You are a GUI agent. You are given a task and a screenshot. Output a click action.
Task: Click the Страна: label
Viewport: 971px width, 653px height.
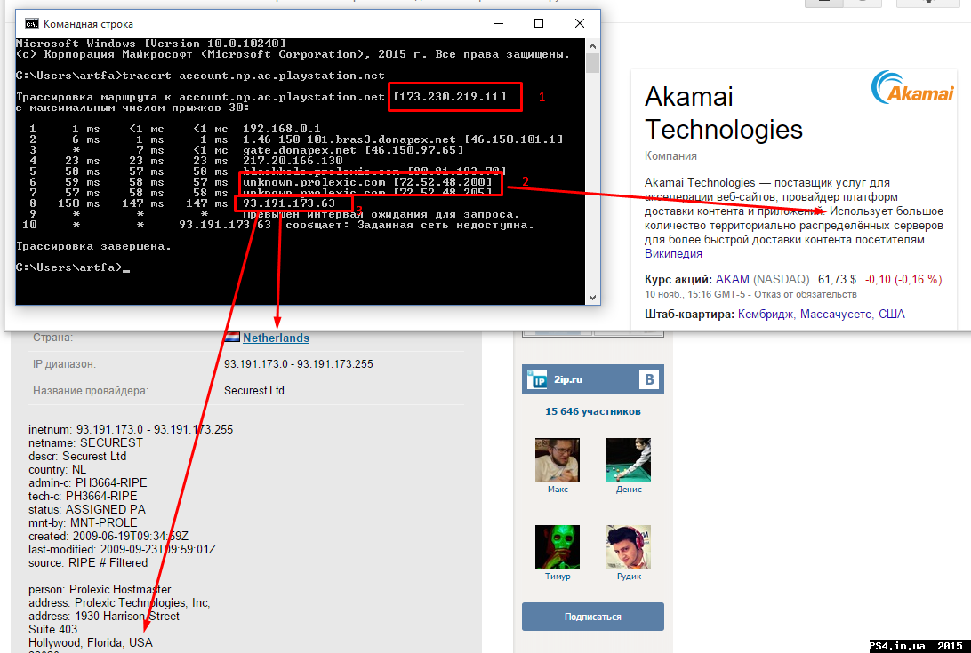point(52,338)
